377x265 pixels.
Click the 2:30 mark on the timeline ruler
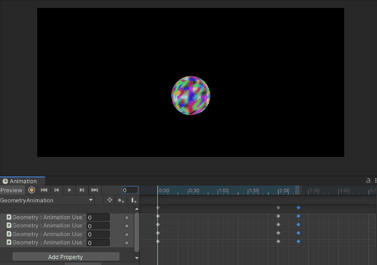(x=314, y=191)
